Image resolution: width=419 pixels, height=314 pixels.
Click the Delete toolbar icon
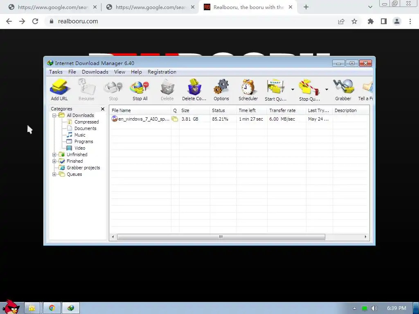tap(167, 90)
